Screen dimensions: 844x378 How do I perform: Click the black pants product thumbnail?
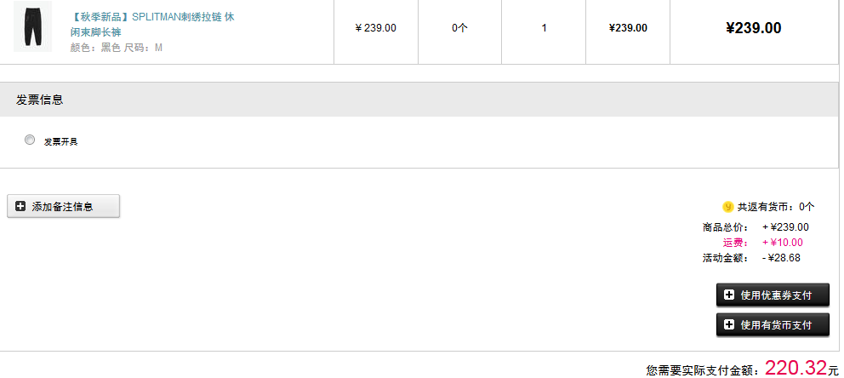[32, 26]
